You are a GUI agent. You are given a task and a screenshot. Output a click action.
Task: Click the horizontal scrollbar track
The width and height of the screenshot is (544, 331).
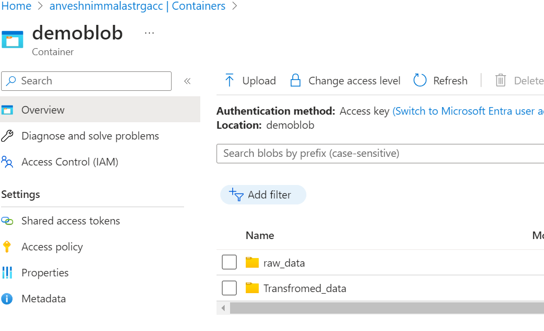tap(387, 308)
